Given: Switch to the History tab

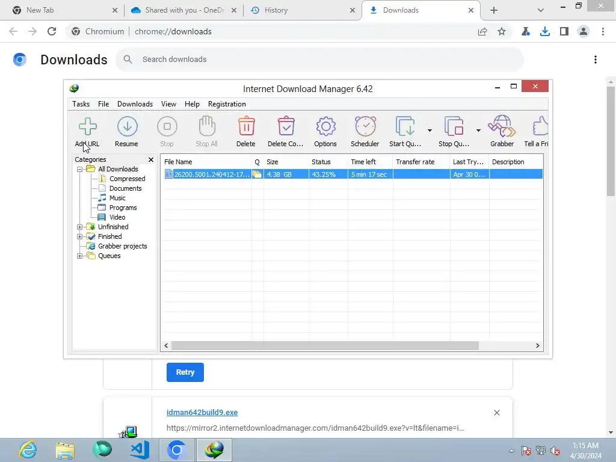Looking at the screenshot, I should coord(302,10).
